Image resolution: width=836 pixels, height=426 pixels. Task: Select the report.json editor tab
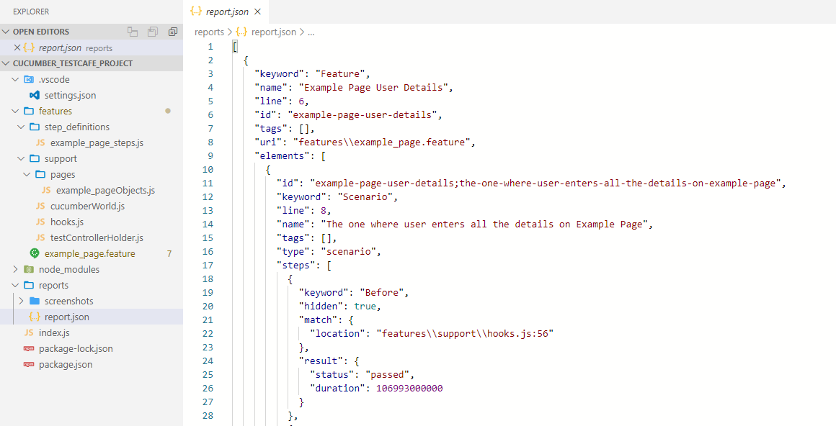pyautogui.click(x=226, y=12)
